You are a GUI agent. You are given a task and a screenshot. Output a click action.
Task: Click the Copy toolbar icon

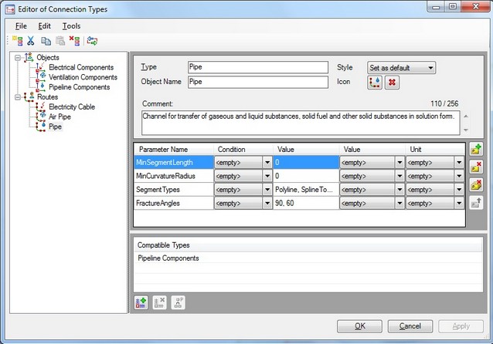tap(46, 41)
